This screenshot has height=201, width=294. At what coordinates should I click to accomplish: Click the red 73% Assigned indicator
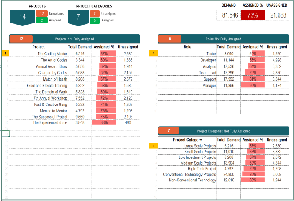click(252, 15)
